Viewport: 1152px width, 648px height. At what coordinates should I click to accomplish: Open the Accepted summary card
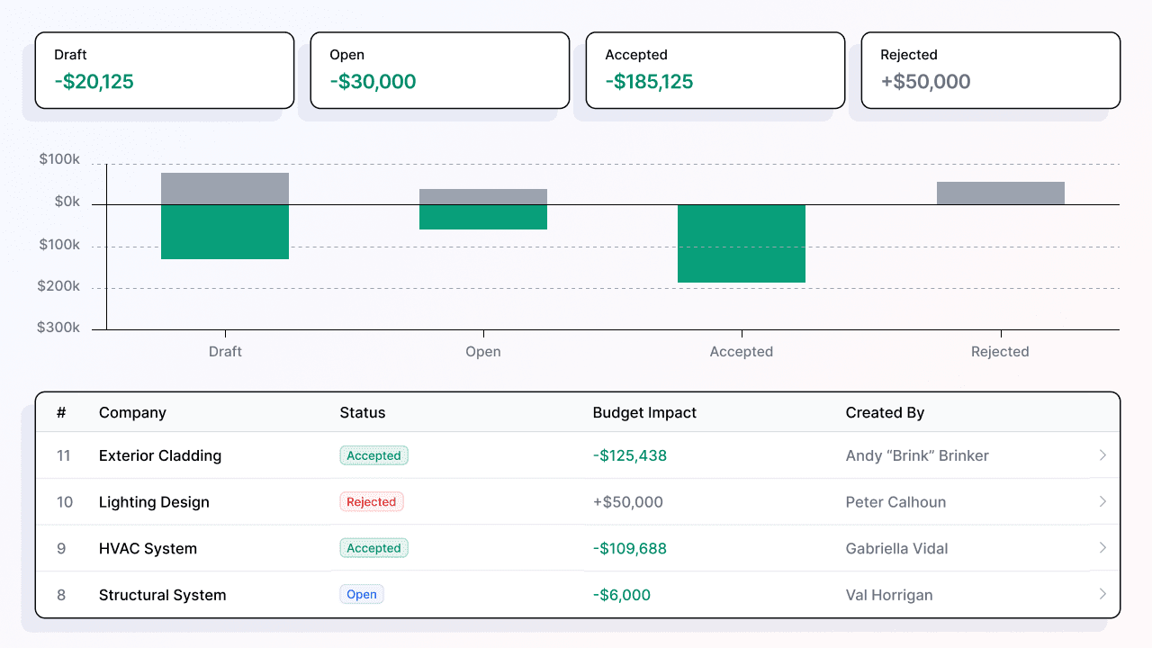point(715,70)
